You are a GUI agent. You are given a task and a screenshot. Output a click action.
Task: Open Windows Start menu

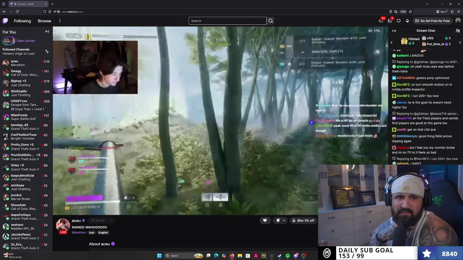click(159, 256)
